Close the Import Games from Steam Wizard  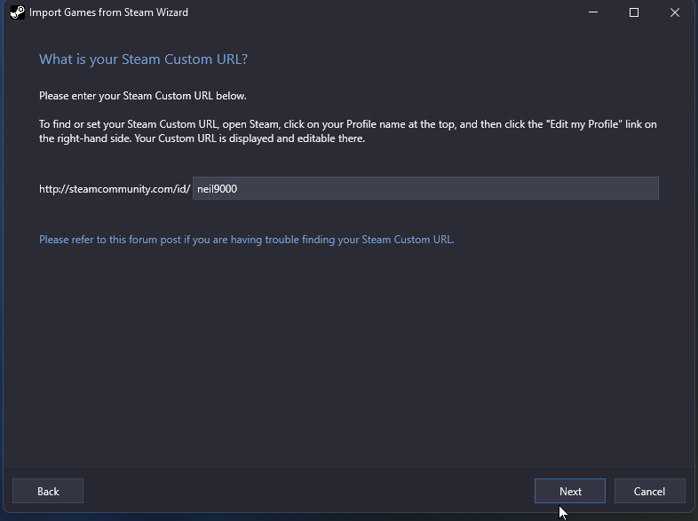click(675, 12)
